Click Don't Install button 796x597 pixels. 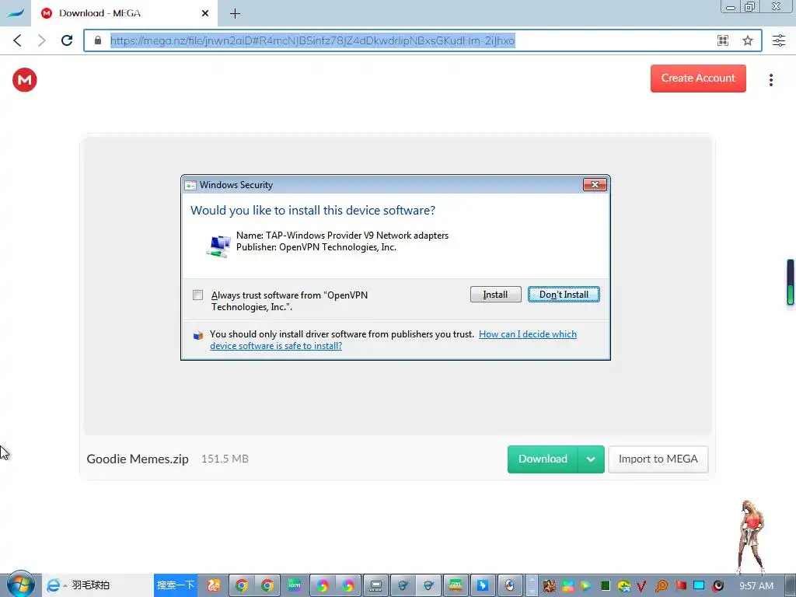click(x=564, y=295)
